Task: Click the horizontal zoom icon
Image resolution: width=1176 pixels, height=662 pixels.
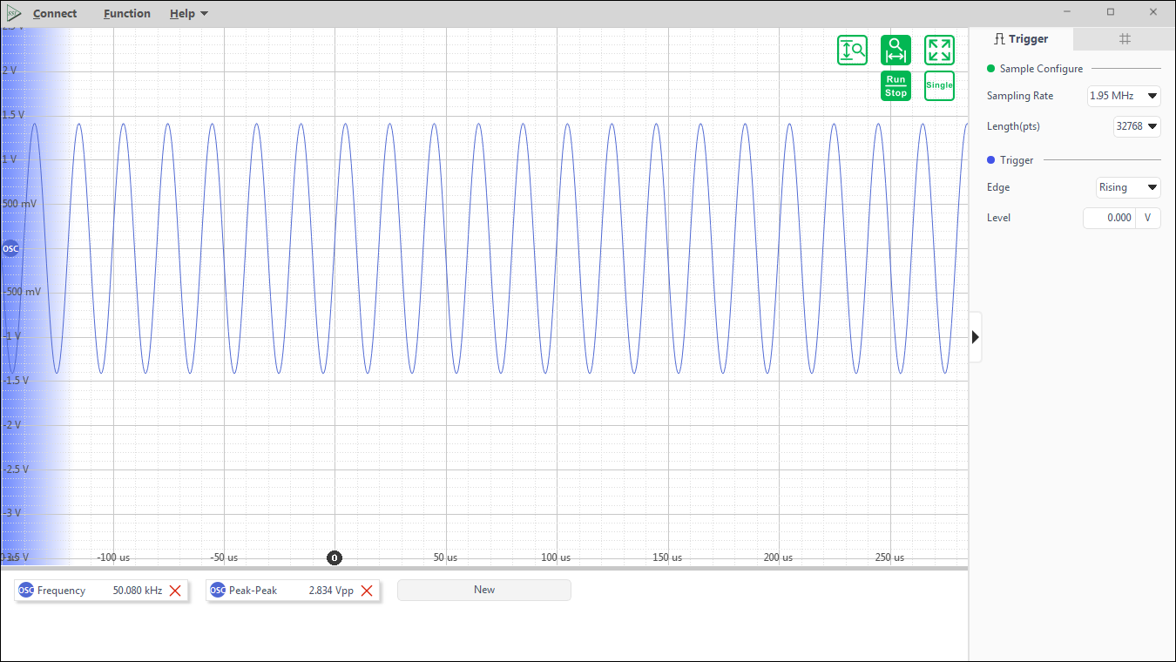Action: point(896,51)
